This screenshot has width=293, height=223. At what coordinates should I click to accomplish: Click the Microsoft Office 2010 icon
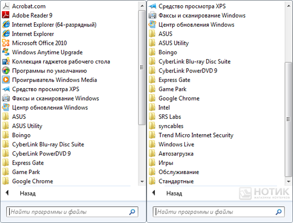[x=6, y=43]
